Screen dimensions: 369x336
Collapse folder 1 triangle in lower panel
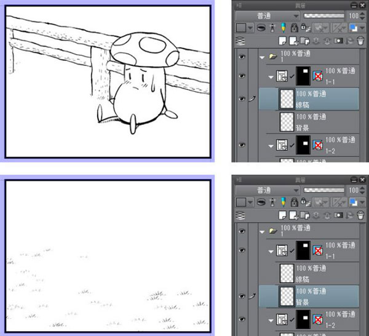tap(262, 231)
